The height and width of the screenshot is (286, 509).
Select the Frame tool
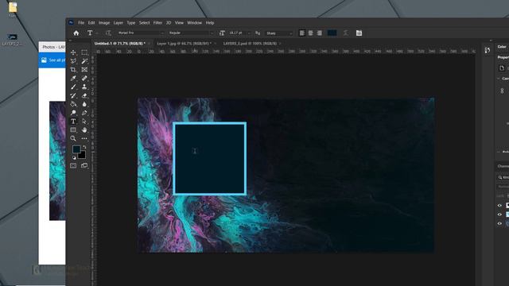click(84, 70)
